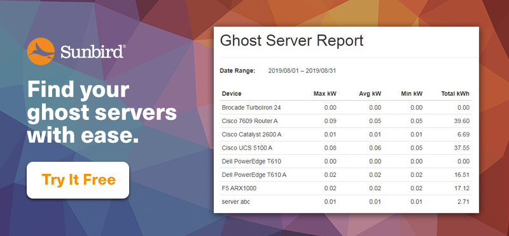Click the Max kW column header
The width and height of the screenshot is (509, 236).
coord(325,94)
